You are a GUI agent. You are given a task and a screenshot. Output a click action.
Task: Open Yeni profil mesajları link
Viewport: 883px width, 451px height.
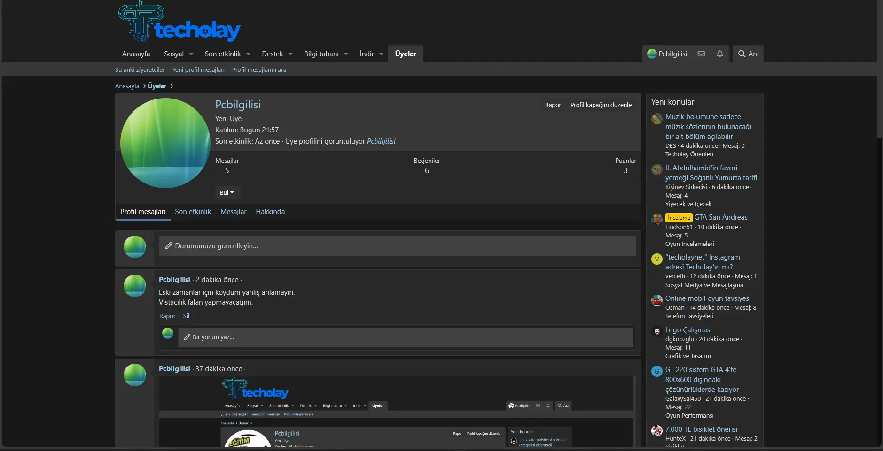point(198,69)
